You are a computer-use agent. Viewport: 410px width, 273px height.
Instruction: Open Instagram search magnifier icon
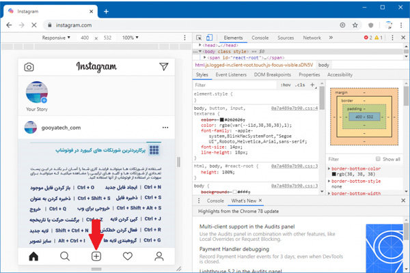pos(65,257)
